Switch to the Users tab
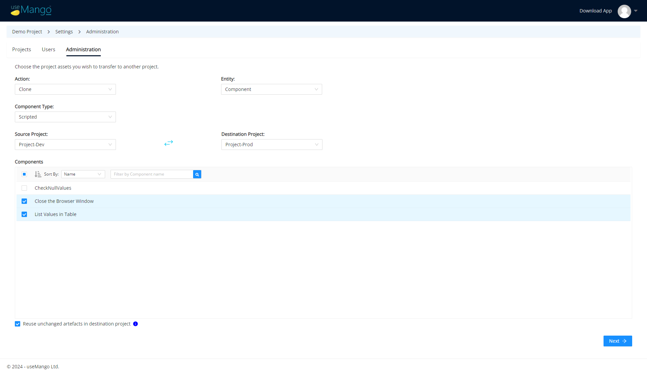Screen dimensions: 647x372 click(x=49, y=50)
